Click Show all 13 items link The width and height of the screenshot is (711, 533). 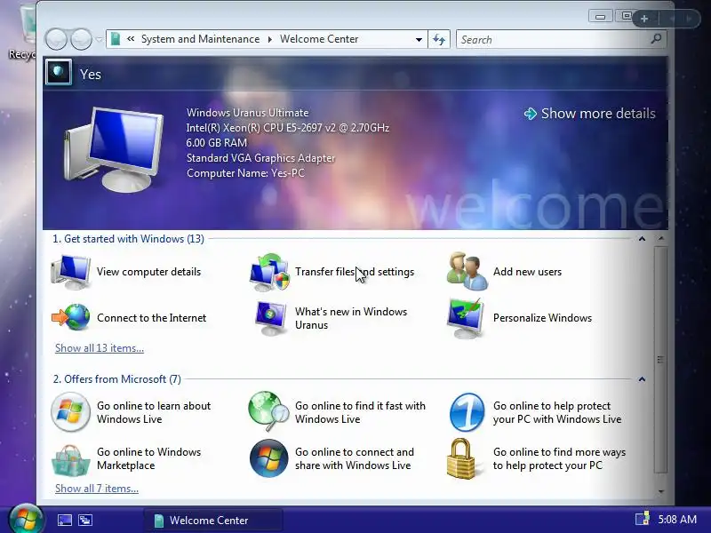100,348
